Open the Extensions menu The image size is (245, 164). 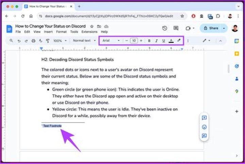click(89, 32)
